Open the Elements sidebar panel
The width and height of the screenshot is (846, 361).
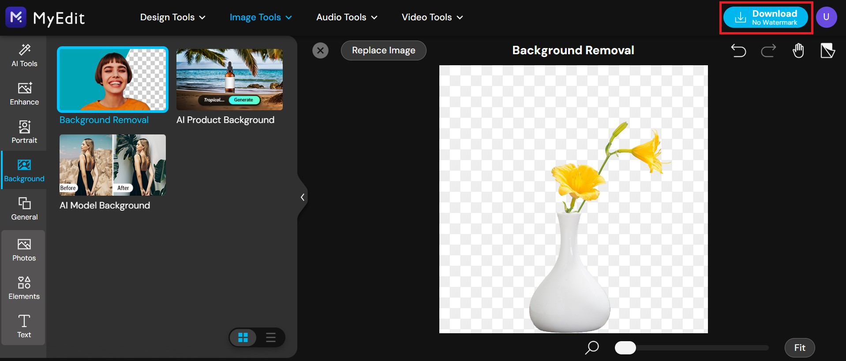24,288
